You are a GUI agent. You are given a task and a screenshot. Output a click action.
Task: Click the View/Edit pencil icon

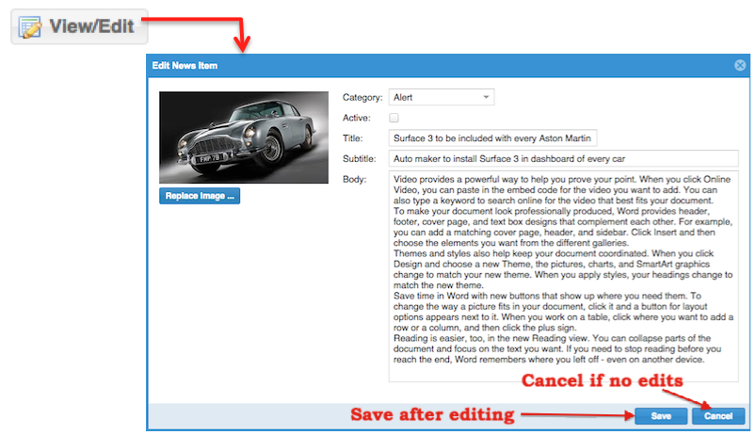click(x=30, y=25)
